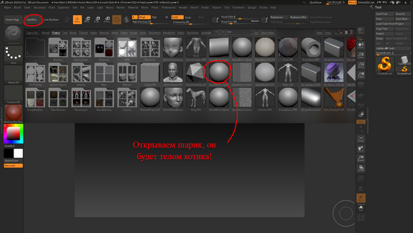Go to next LightBox page arrow
Image resolution: width=413 pixels, height=233 pixels.
click(x=223, y=32)
